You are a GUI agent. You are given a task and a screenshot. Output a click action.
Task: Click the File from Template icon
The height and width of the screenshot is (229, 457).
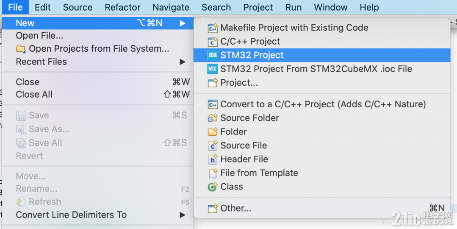point(213,173)
